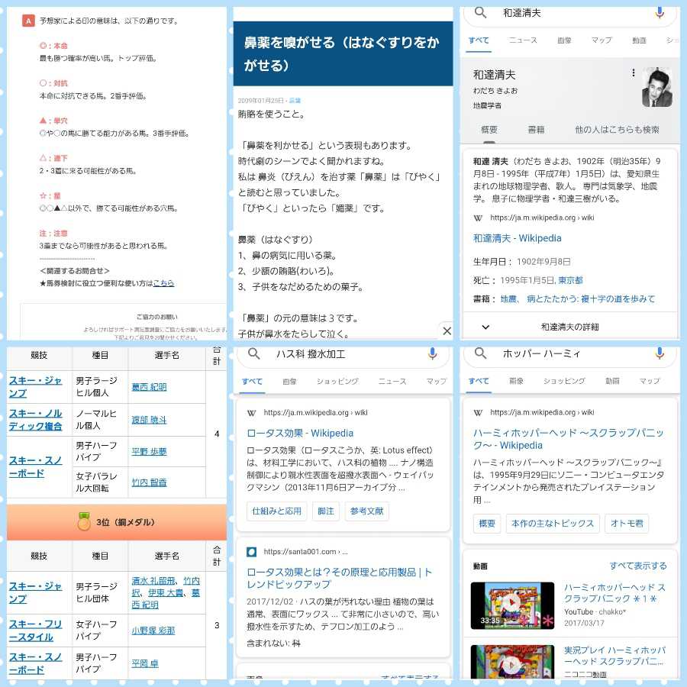Tap voice search mic in ホッパー ハーミィ search bar
687x687 pixels.
click(660, 353)
